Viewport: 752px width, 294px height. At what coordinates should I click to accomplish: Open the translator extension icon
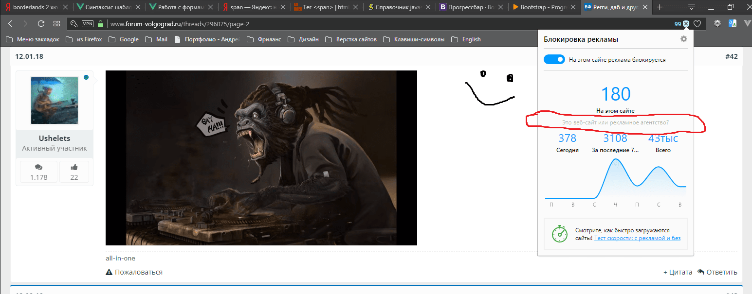(x=732, y=23)
